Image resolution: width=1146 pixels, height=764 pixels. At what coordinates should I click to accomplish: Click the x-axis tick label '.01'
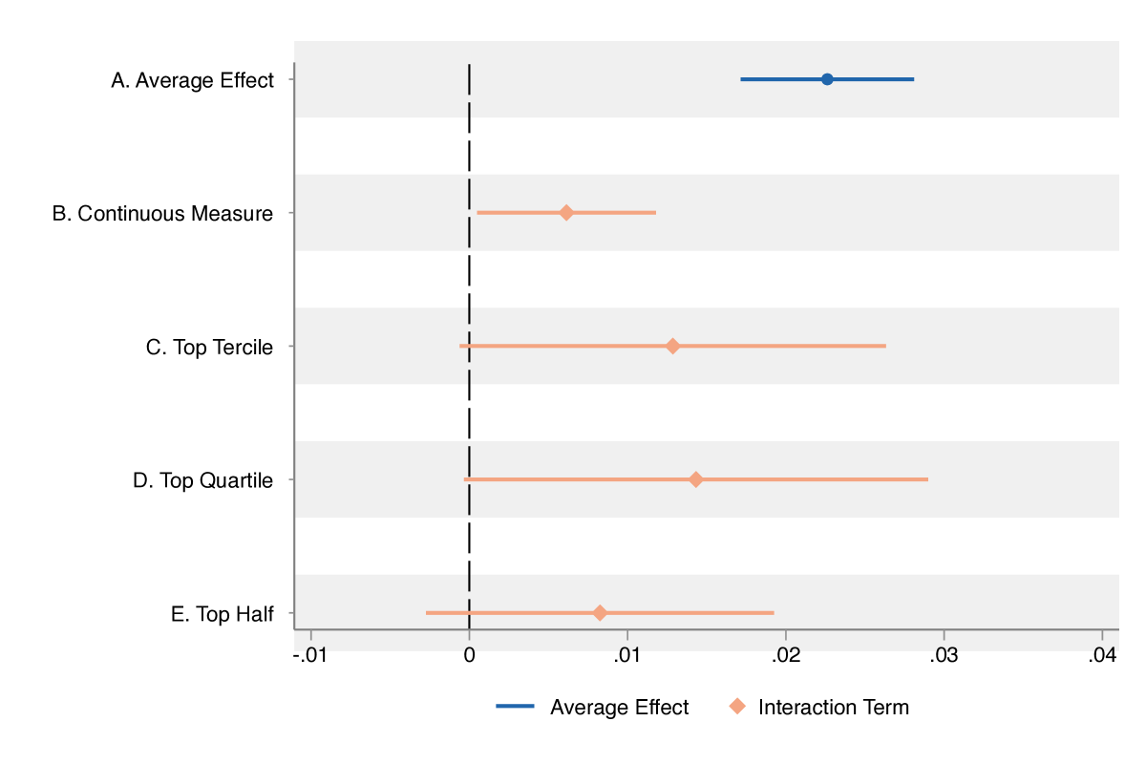coord(627,656)
